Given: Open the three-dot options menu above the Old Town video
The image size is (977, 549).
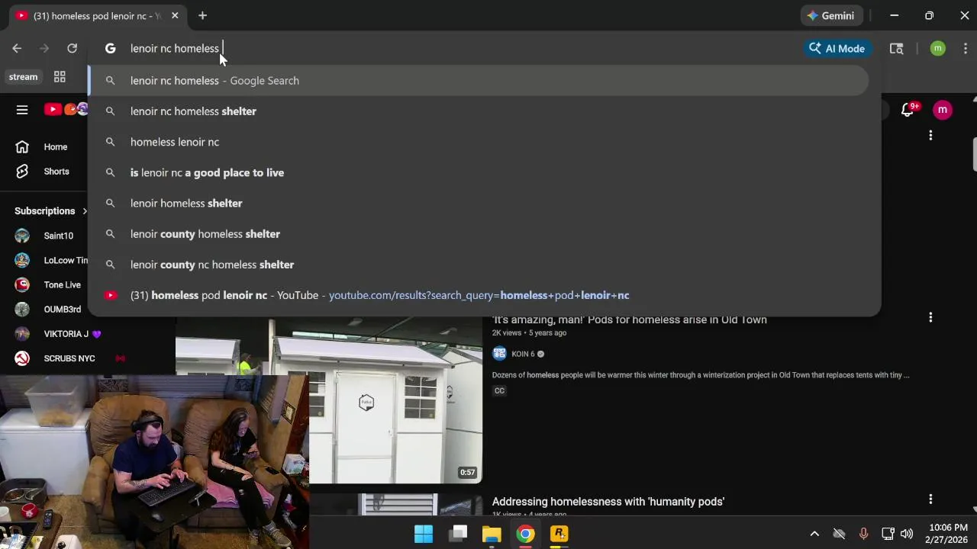Looking at the screenshot, I should 930,136.
